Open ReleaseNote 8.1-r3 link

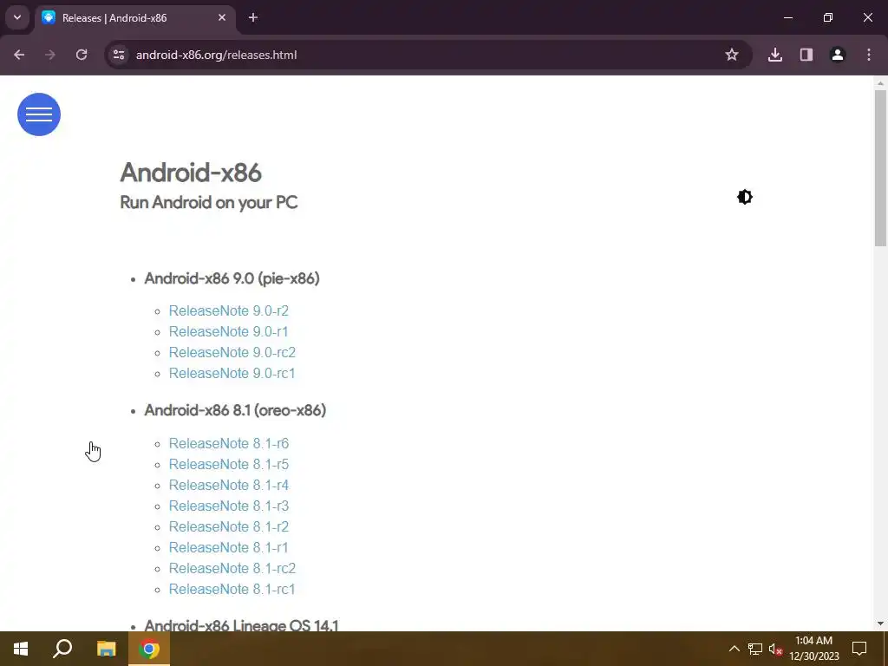tap(229, 506)
